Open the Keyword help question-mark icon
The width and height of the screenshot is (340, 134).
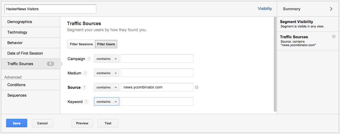pos(86,102)
